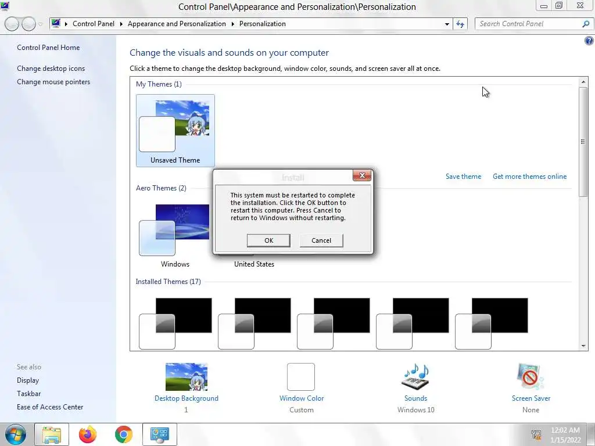Open Change mouse pointers

click(53, 82)
